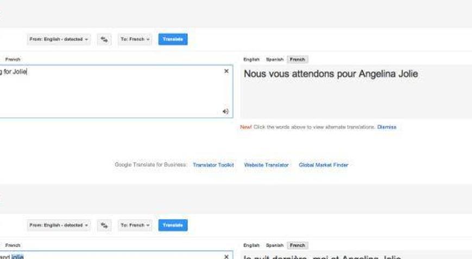Clear the lower source text with X
Image resolution: width=472 pixels, height=259 pixels.
point(226,256)
